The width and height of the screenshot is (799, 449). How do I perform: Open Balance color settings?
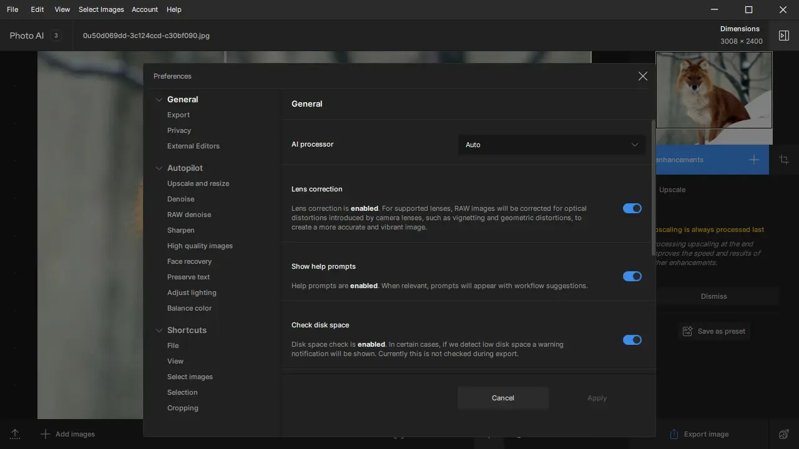pyautogui.click(x=189, y=308)
